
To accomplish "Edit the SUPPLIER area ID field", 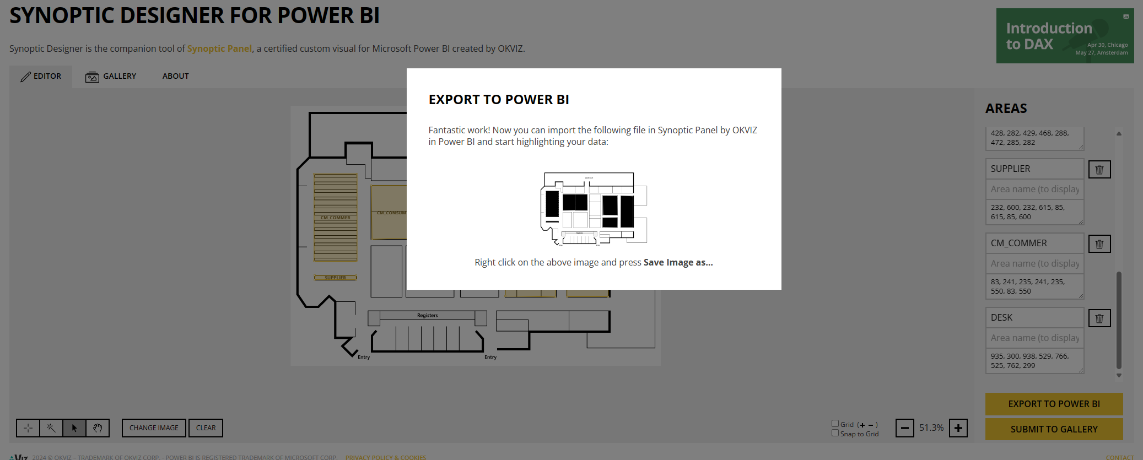I will point(1034,169).
